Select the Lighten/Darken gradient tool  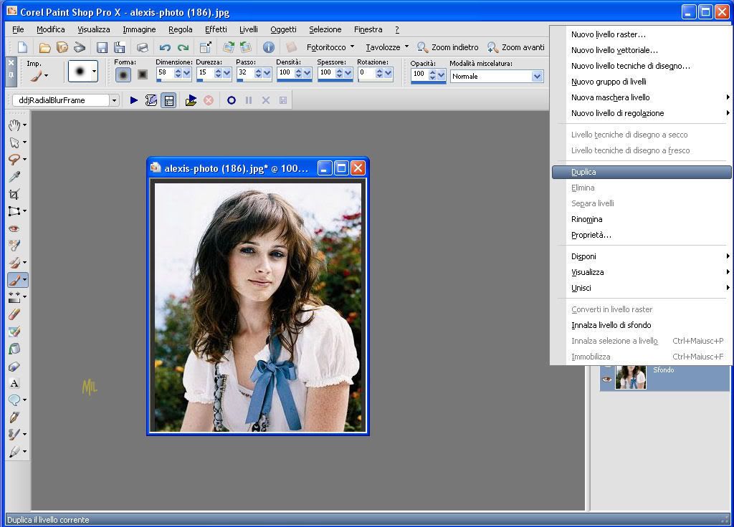point(14,297)
